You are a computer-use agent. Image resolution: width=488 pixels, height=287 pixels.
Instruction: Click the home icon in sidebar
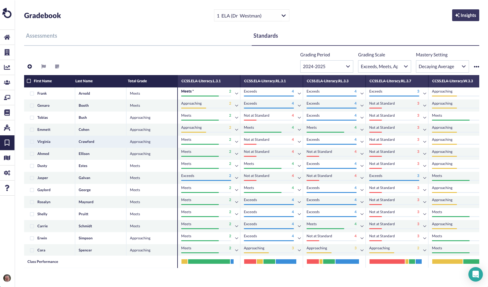(7, 37)
